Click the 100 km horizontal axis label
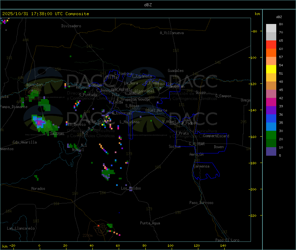Viewport: 296px width, 250px height. (171, 245)
